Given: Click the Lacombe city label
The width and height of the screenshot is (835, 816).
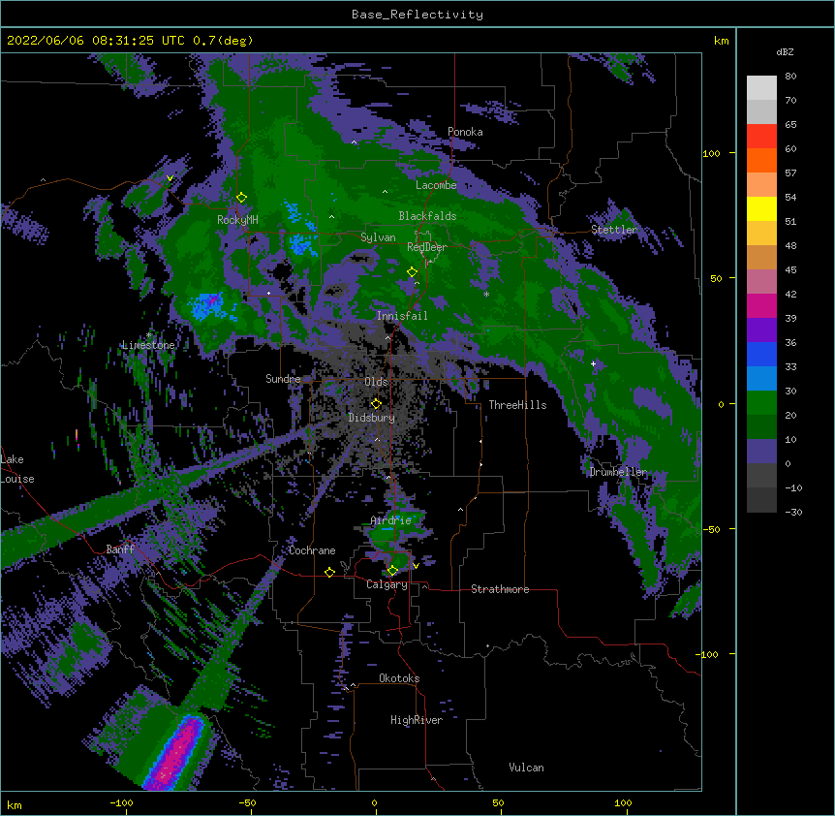Looking at the screenshot, I should click(436, 185).
